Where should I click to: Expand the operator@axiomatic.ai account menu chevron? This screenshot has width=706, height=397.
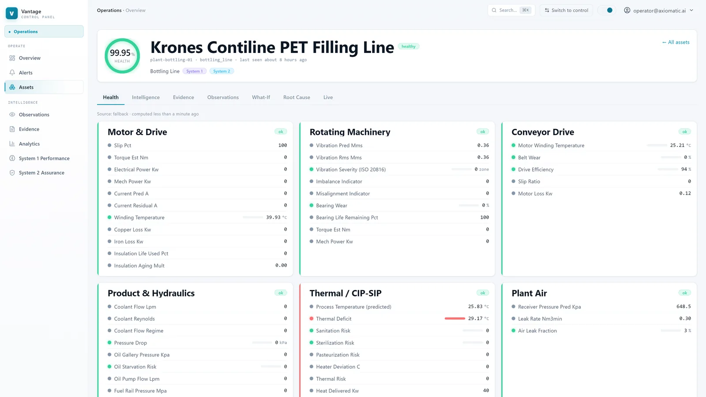point(691,10)
